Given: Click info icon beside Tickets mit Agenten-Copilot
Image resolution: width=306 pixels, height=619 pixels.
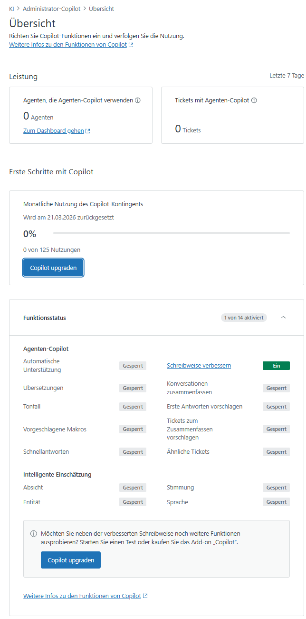Looking at the screenshot, I should (254, 100).
